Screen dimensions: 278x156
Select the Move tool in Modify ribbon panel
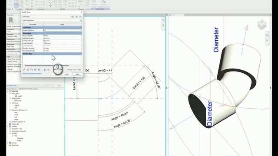50,5
